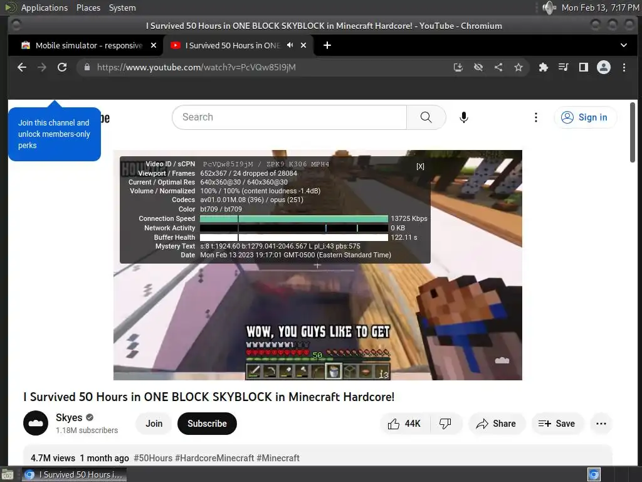Click the #HardcoreMinecraft hashtag
Screen dimensions: 642x482
coord(214,458)
